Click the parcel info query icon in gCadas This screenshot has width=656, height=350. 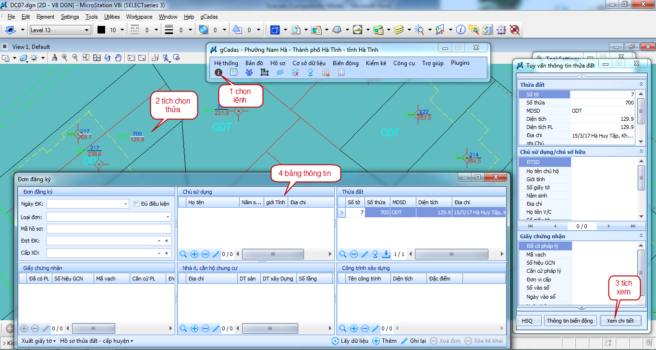(x=219, y=72)
